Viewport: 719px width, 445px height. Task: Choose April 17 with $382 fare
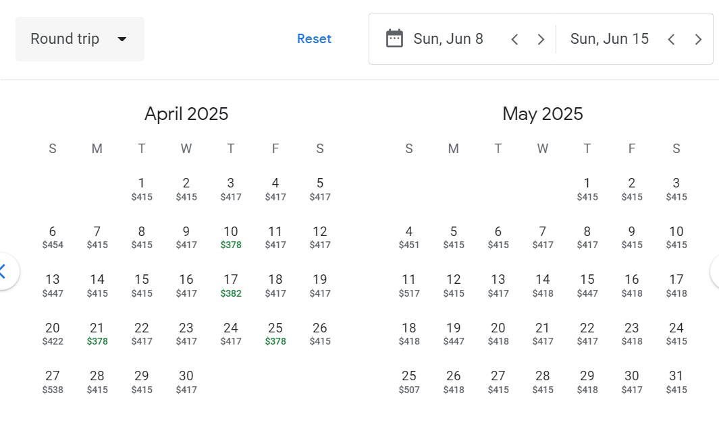(231, 286)
